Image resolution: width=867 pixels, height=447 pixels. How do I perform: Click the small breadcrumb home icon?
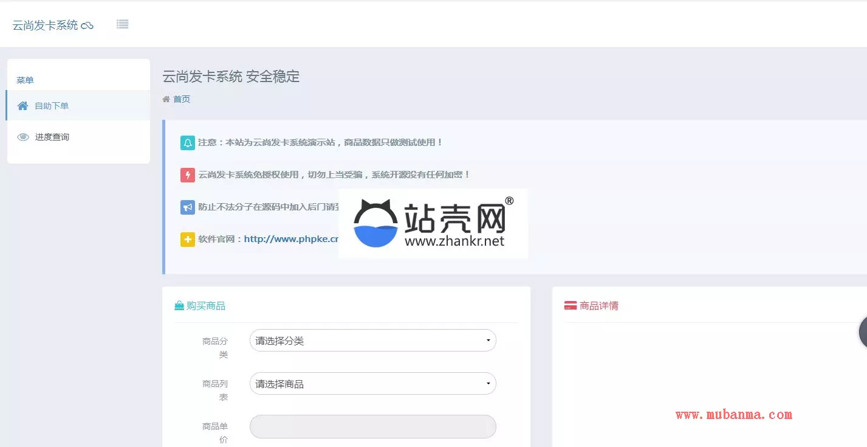[166, 99]
